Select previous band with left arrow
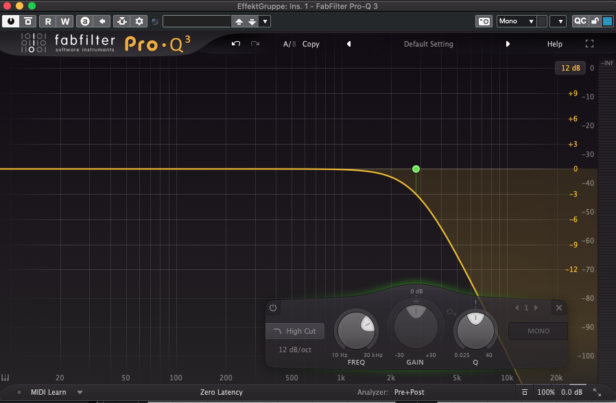 pos(517,308)
